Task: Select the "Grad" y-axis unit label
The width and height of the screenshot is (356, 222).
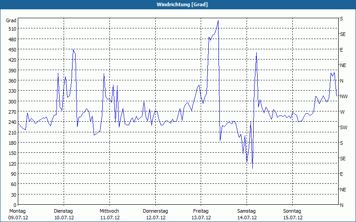Action: click(x=11, y=20)
